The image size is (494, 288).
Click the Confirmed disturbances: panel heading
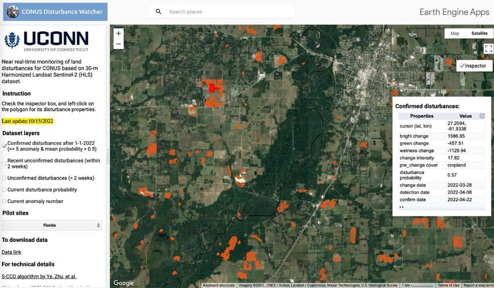pos(427,106)
